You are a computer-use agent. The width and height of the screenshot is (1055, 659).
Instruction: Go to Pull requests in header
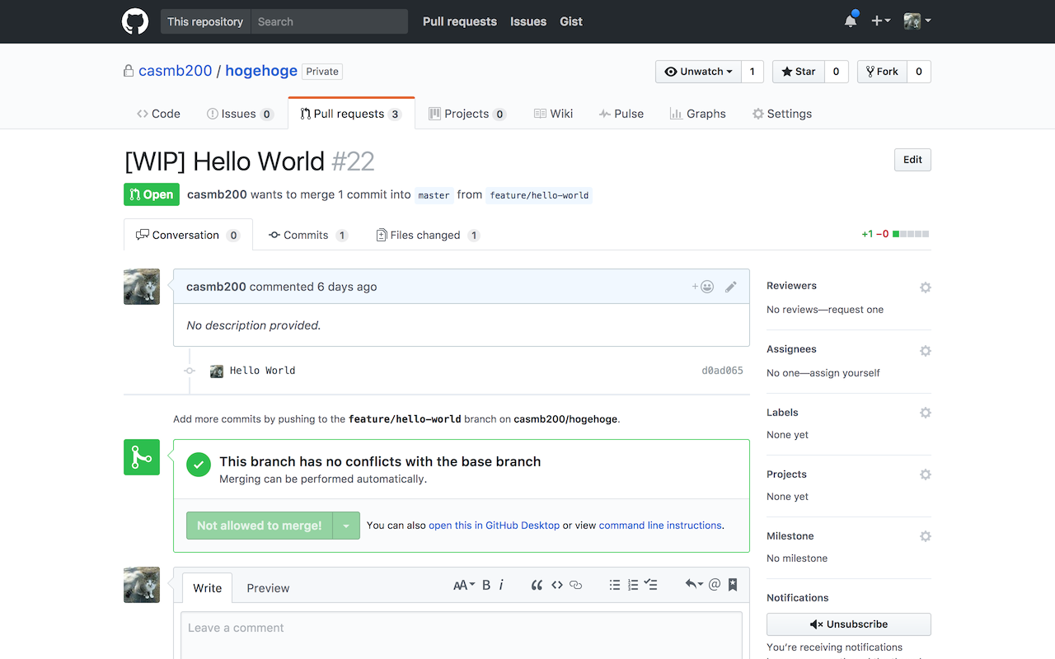point(460,21)
